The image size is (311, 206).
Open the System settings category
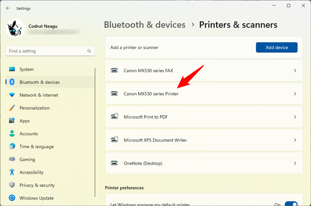(x=50, y=69)
